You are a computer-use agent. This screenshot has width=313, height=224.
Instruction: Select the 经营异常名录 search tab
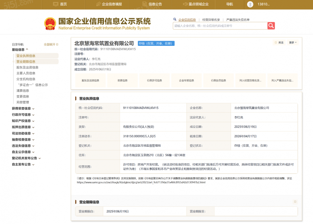[211, 20]
